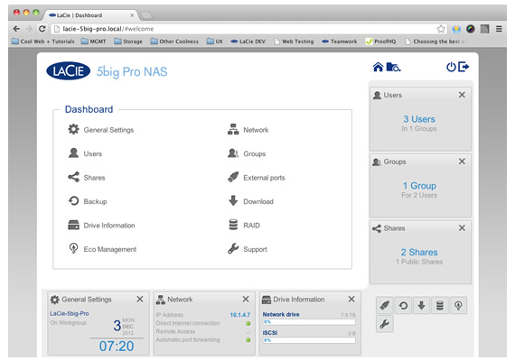Click the power shutdown icon
Screen dimensions: 515x361
[x=451, y=67]
